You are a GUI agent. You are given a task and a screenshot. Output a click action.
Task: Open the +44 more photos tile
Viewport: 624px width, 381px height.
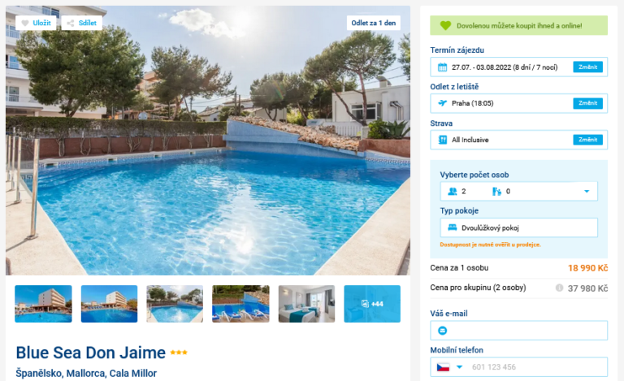click(x=372, y=304)
